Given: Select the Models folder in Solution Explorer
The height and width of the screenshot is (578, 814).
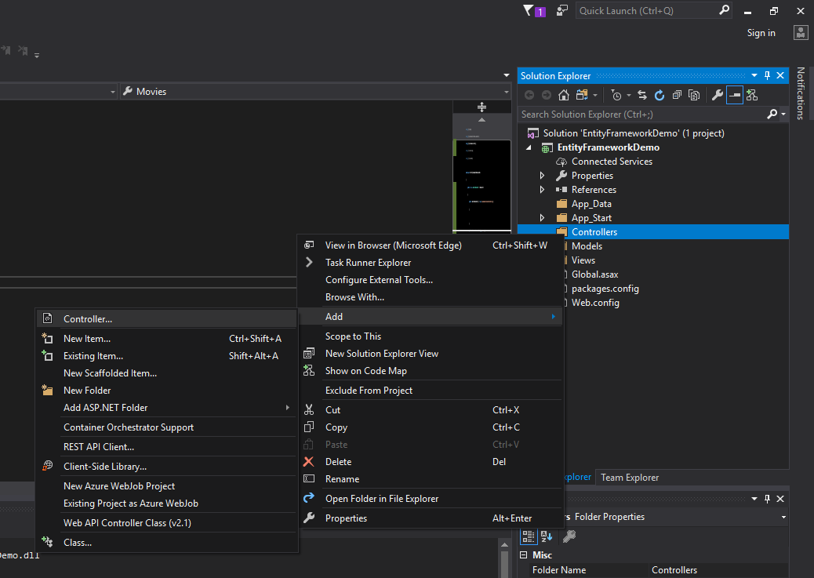Looking at the screenshot, I should [x=587, y=246].
